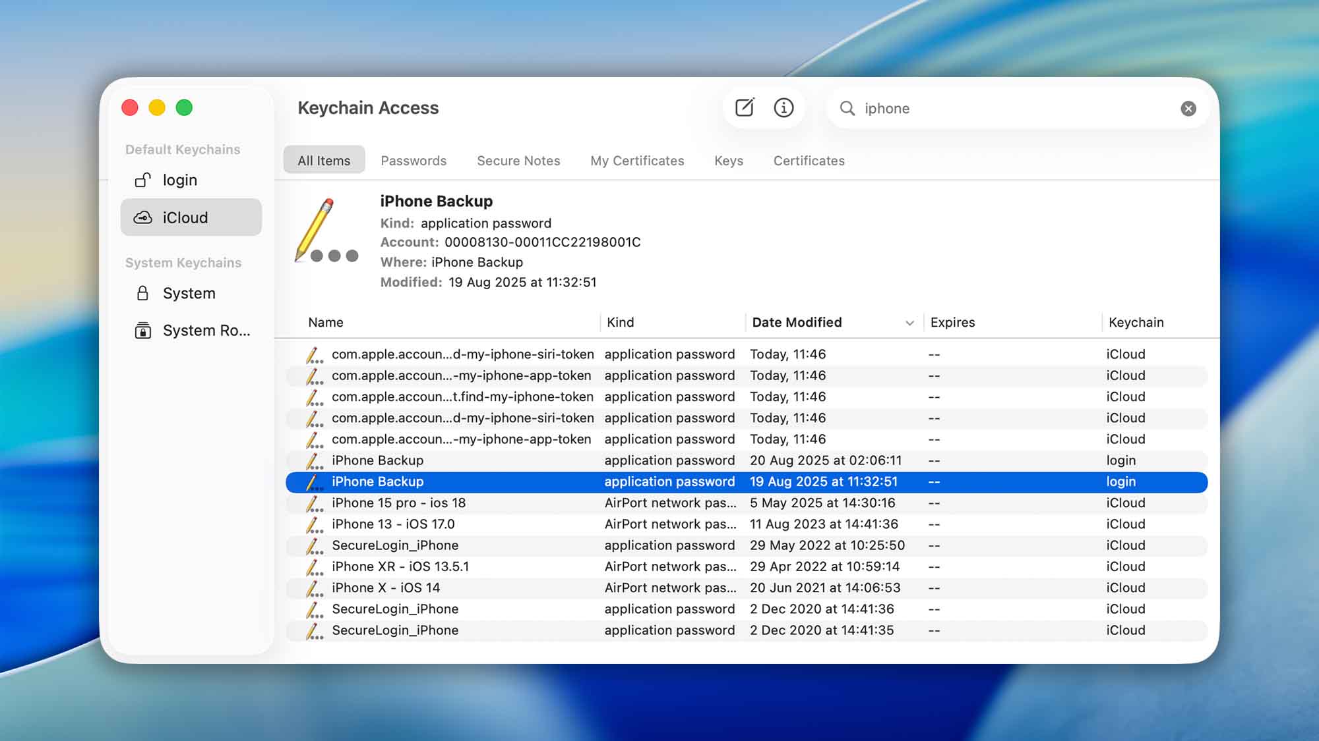Sort the list by Name column
This screenshot has height=741, width=1319.
pos(326,322)
